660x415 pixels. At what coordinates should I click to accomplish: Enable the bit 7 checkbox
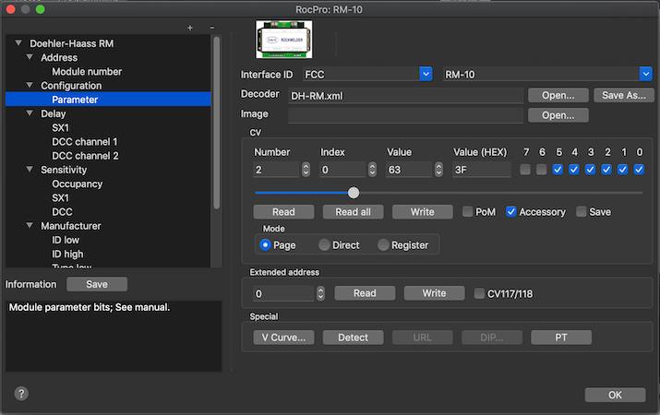point(524,170)
